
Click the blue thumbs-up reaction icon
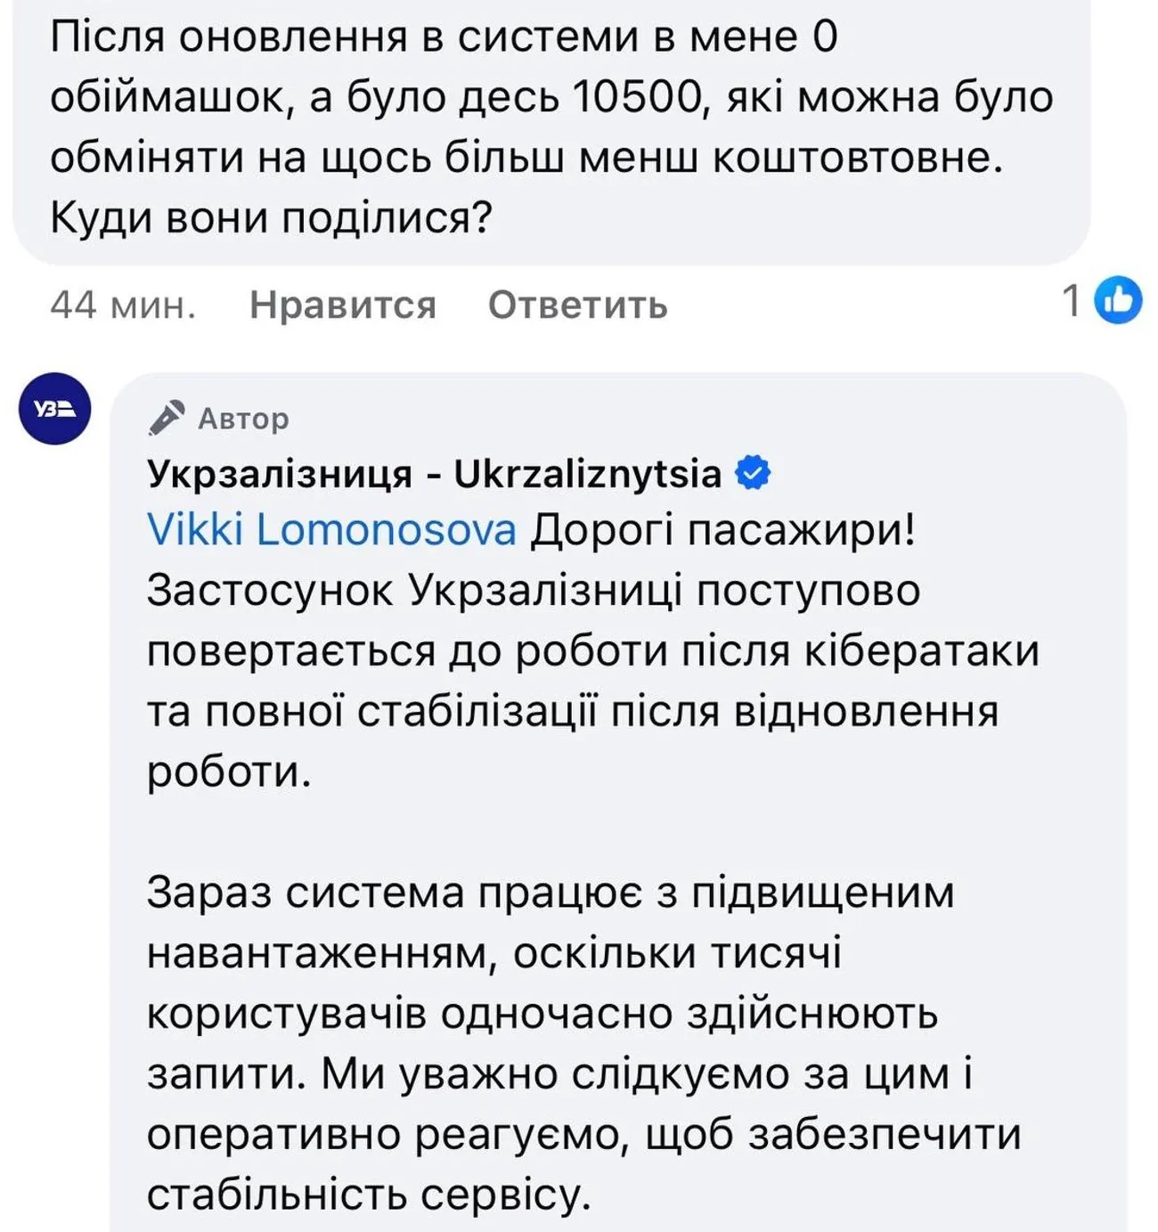click(1118, 300)
